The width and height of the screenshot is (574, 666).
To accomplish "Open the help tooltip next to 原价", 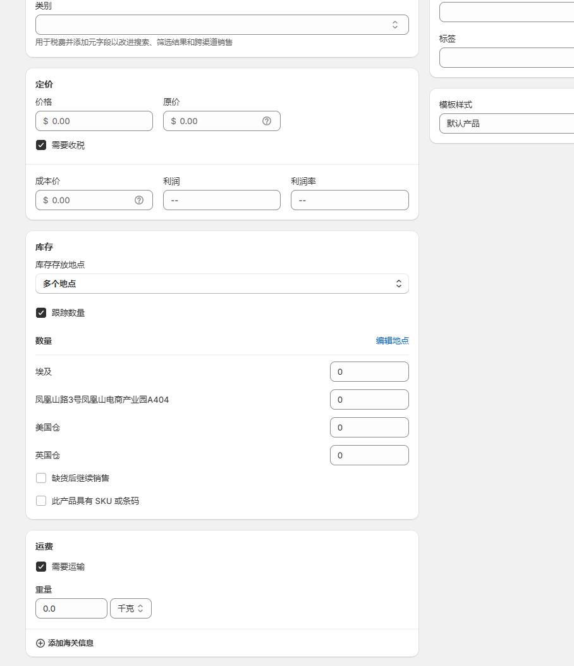I will tap(267, 121).
